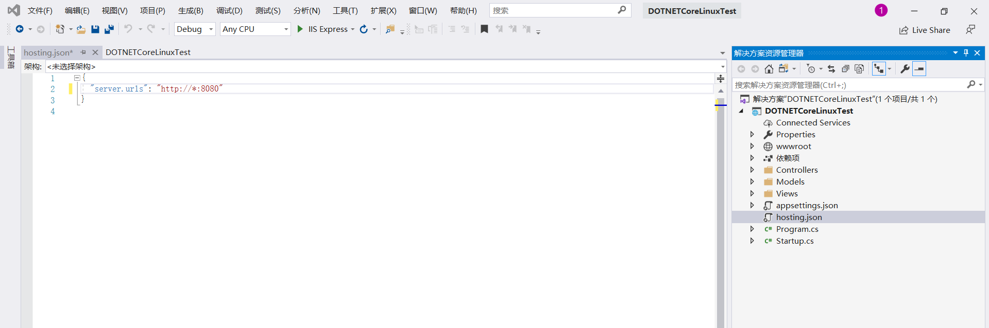Click the Save All icon
Image resolution: width=989 pixels, height=328 pixels.
[x=109, y=29]
